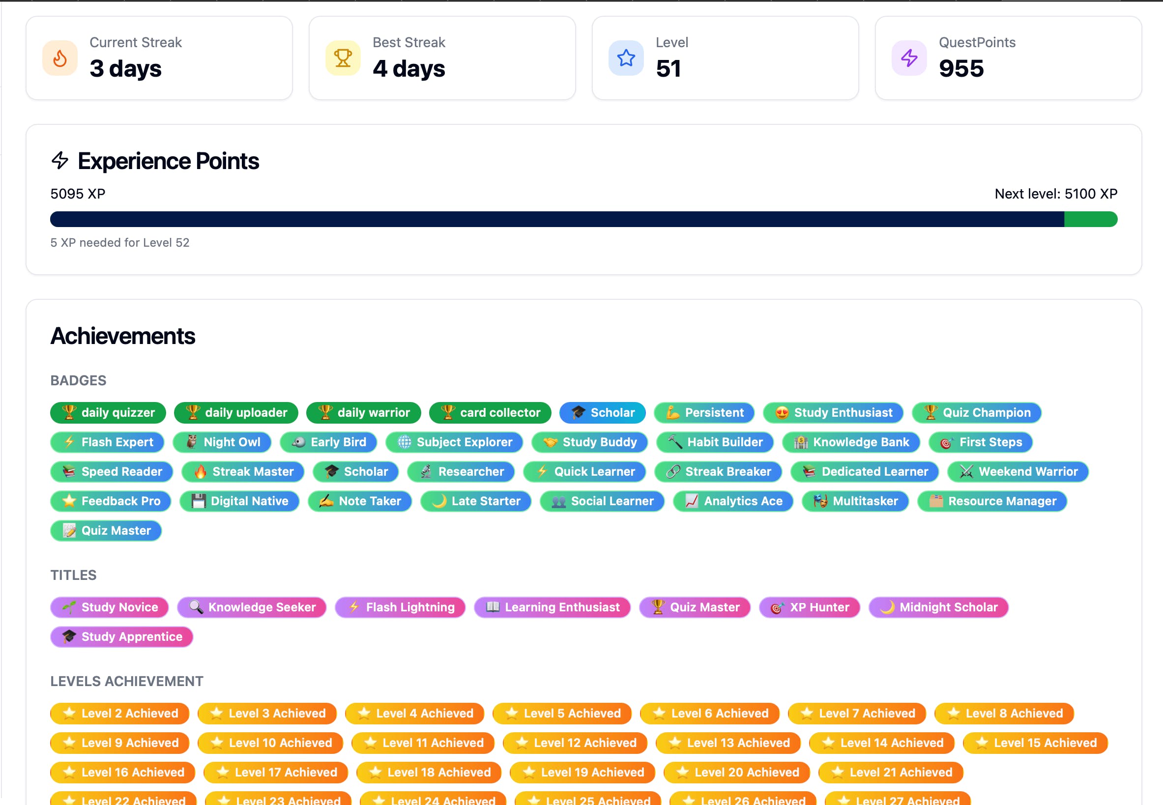The width and height of the screenshot is (1163, 805).
Task: Click the trophy icon beside Best Streak
Action: pos(343,58)
